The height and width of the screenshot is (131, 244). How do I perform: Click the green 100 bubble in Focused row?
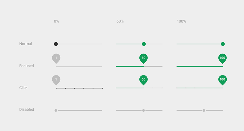(x=222, y=58)
